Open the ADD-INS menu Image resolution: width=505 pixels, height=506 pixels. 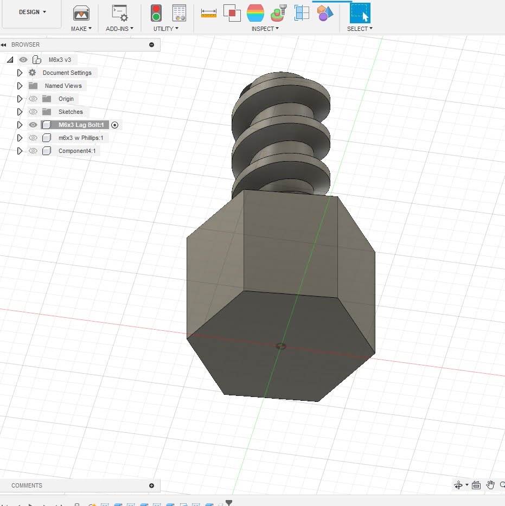120,29
